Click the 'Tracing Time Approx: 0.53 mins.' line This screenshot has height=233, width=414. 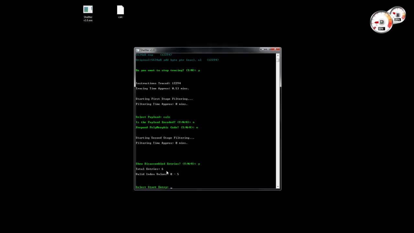tap(162, 88)
